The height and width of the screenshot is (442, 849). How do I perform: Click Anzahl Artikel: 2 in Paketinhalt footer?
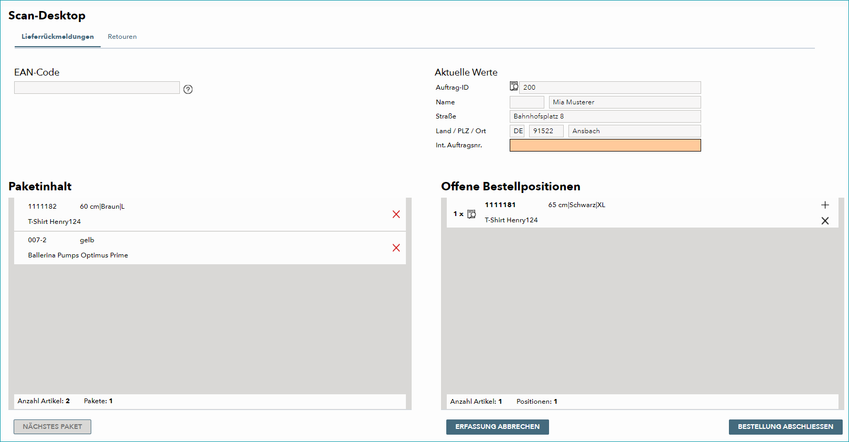[x=44, y=401]
